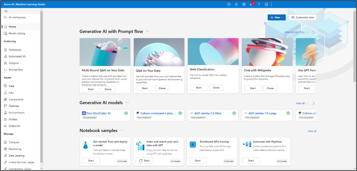This screenshot has height=171, width=357.
Task: Open the settings gear in header
Action: click(244, 4)
